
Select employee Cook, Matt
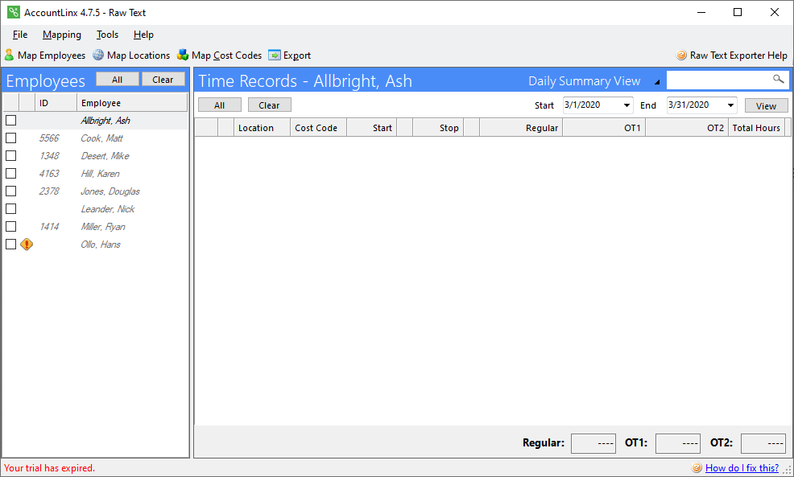(101, 138)
